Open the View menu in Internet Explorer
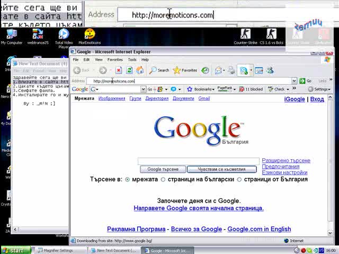This screenshot has width=339, height=254. tap(99, 60)
